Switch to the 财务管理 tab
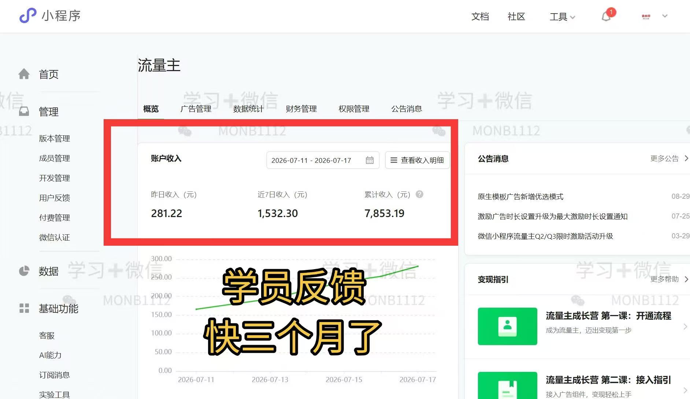 point(301,109)
